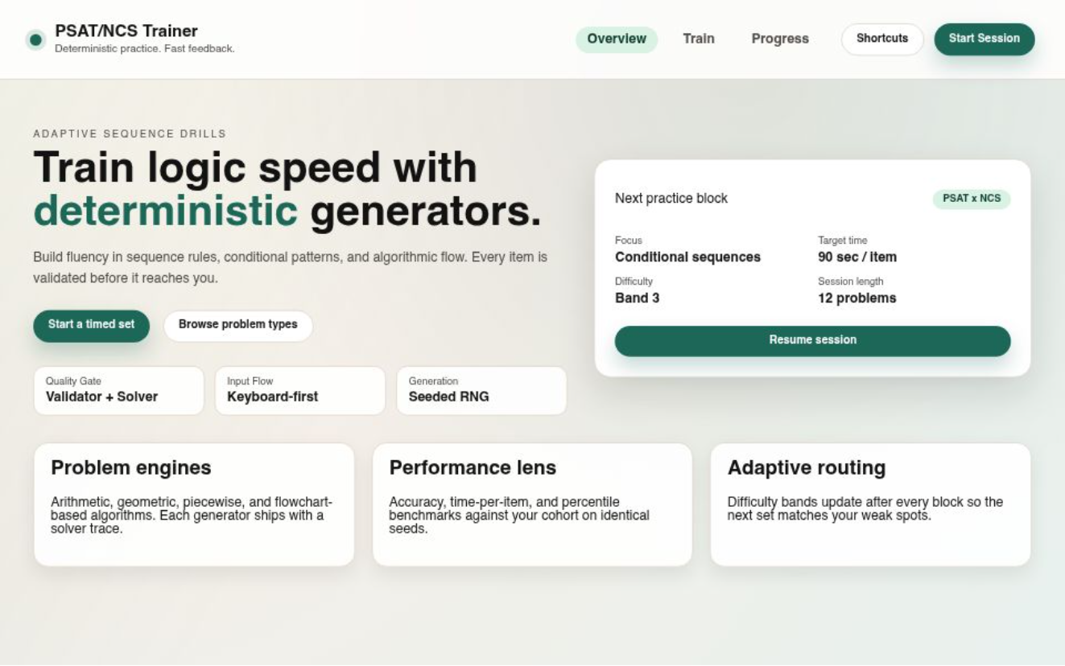Click the 'Build fluency in sequence rules' paragraph
Viewport: 1065px width, 666px height.
coord(290,268)
